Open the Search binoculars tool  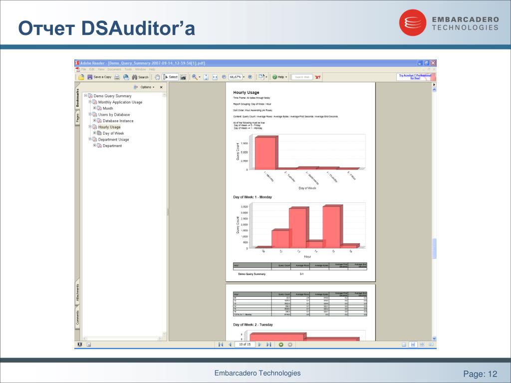click(140, 77)
